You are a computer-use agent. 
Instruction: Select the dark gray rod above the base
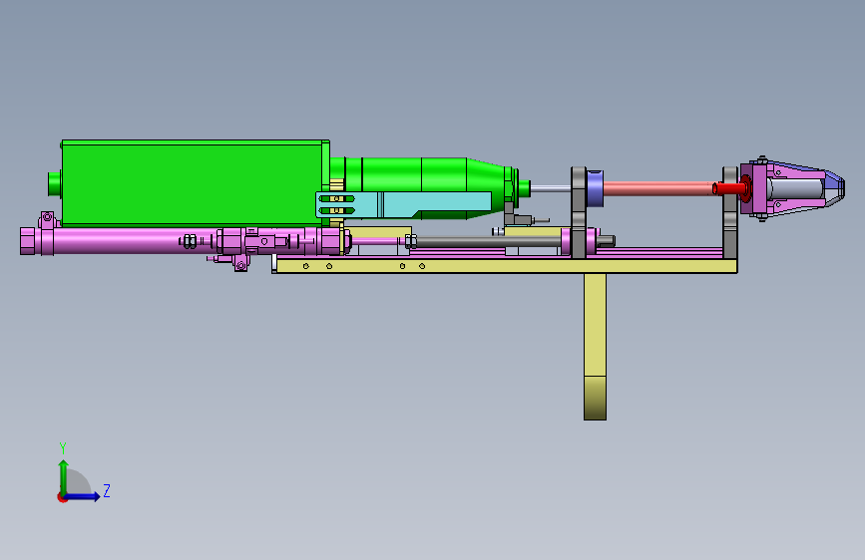[x=488, y=241]
